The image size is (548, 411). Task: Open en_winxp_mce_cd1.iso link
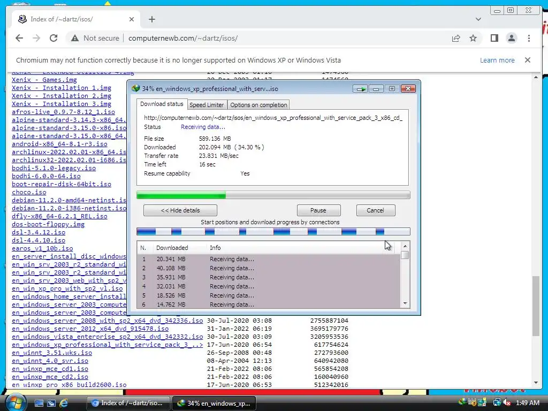coord(50,369)
